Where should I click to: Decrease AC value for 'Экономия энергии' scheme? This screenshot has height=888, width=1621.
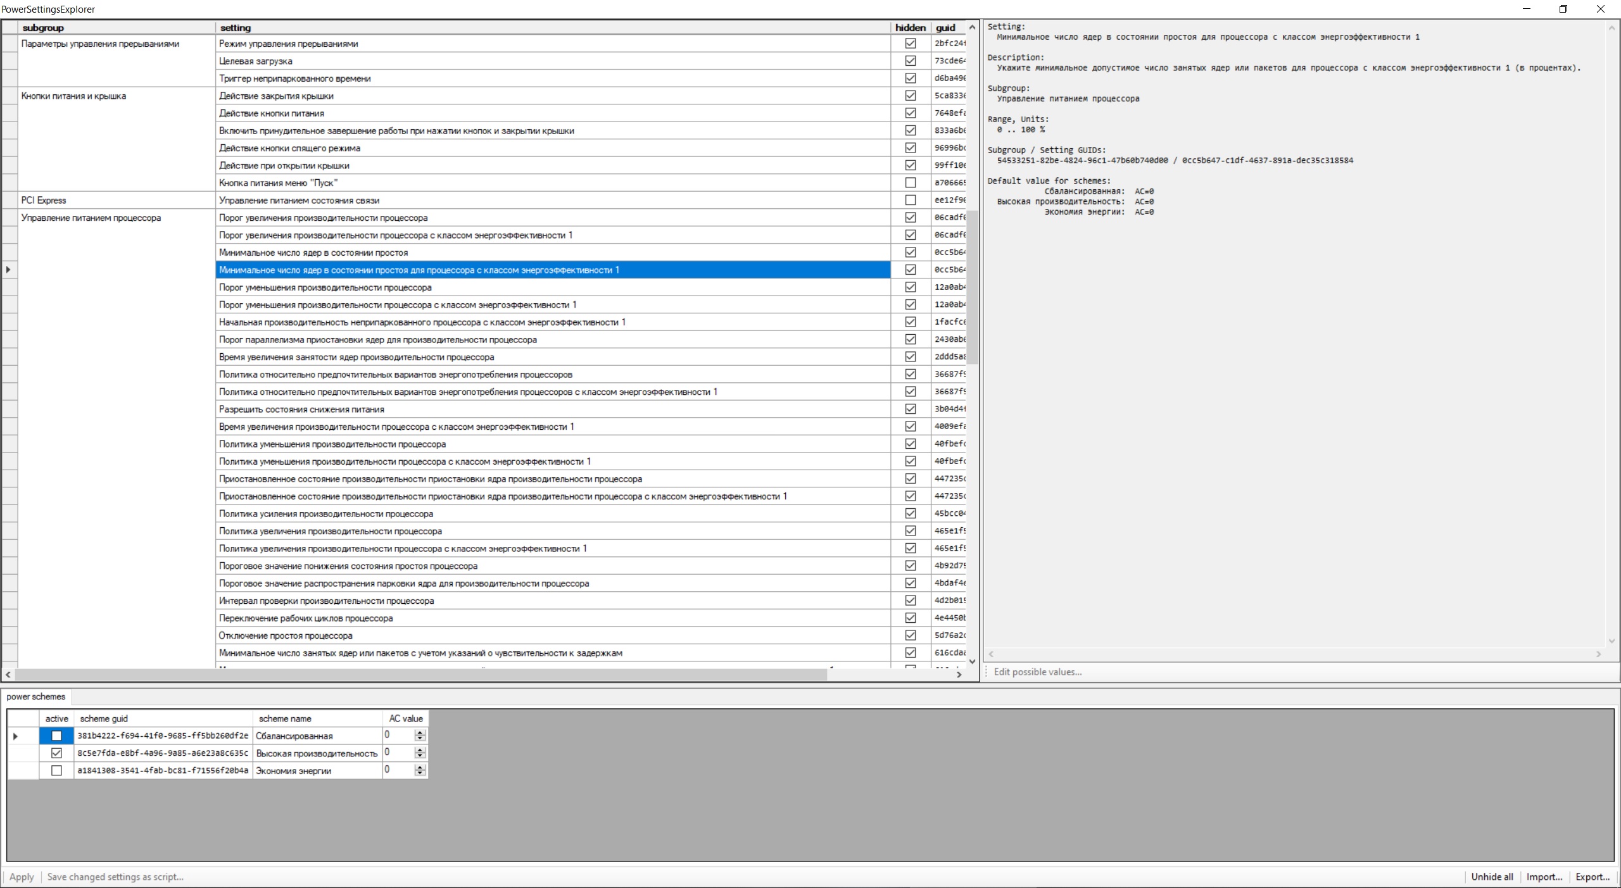[x=420, y=773]
